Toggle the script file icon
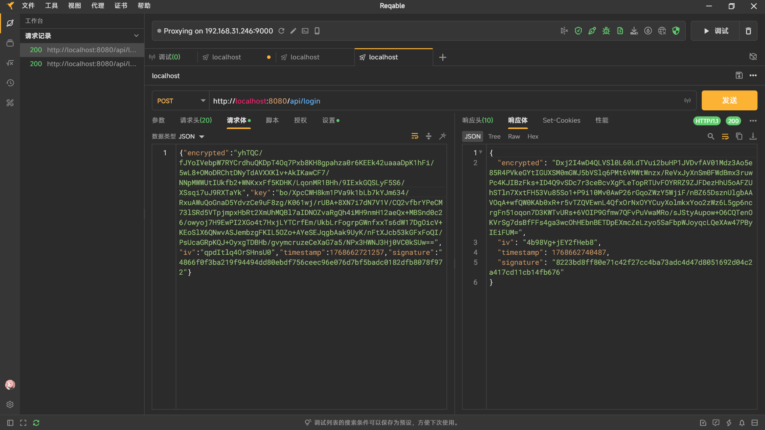765x430 pixels. coord(620,31)
